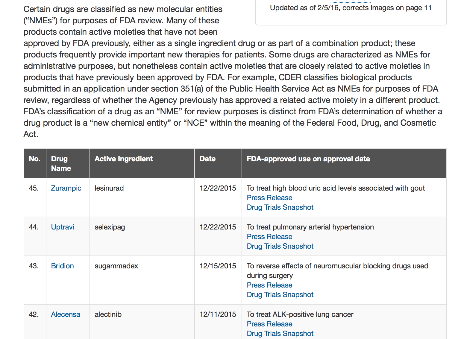
Task: Click the Active Ingredient column header
Action: point(123,159)
